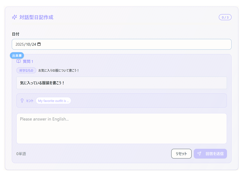Submit with the 回答を送信 button
The width and height of the screenshot is (243, 176).
point(210,154)
